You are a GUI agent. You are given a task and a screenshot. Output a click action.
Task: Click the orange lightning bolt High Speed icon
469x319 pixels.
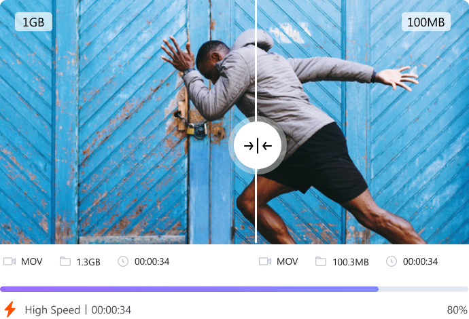point(10,309)
